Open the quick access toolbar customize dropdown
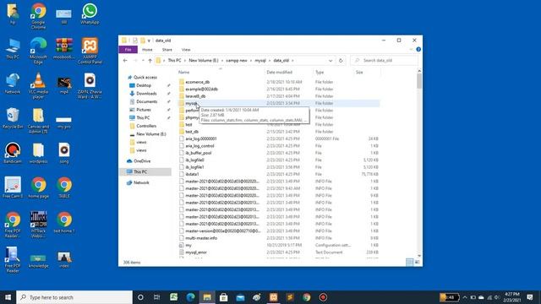 click(x=149, y=41)
